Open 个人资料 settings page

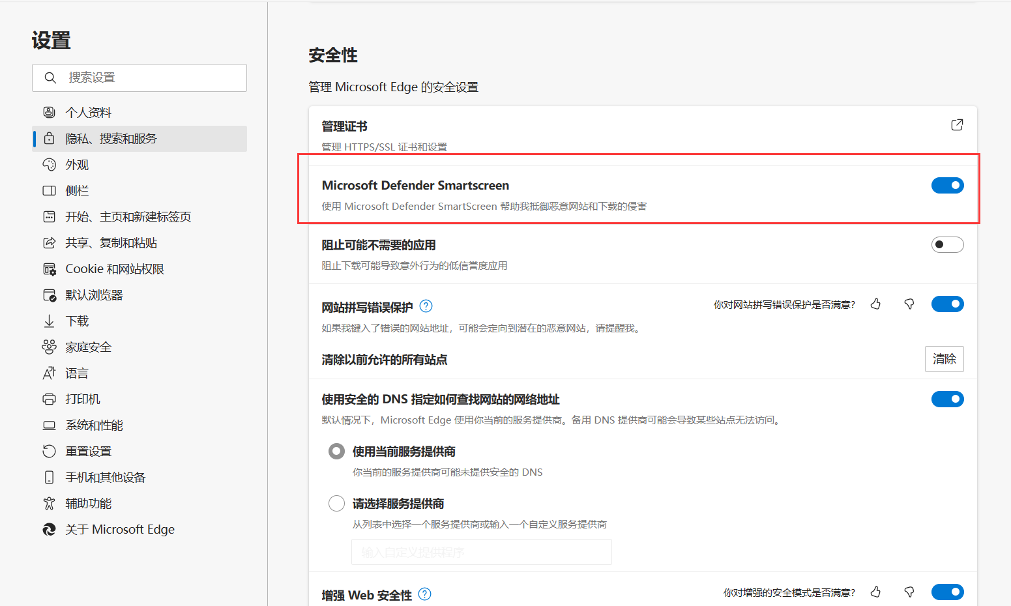[139, 112]
